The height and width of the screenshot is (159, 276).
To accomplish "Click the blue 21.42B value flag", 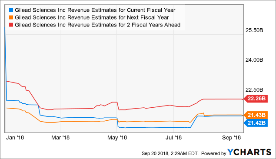I will (x=256, y=123).
